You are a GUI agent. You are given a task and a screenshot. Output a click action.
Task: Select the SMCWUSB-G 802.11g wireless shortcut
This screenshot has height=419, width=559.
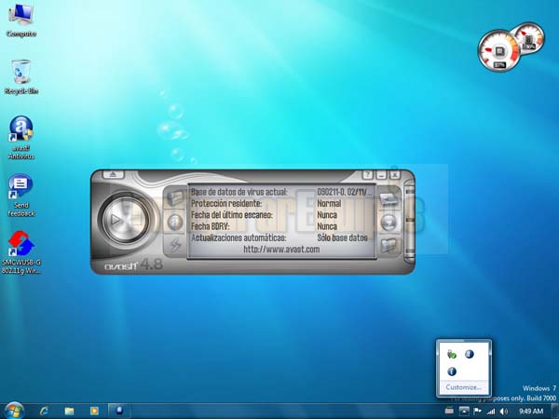tap(21, 252)
